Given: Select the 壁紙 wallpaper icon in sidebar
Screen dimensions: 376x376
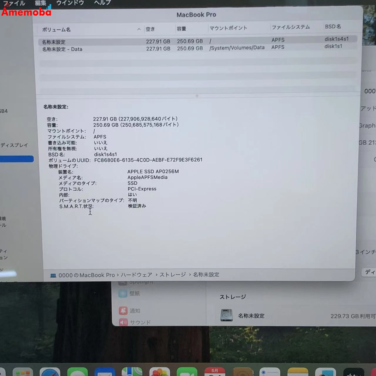Looking at the screenshot, I should (x=123, y=293).
